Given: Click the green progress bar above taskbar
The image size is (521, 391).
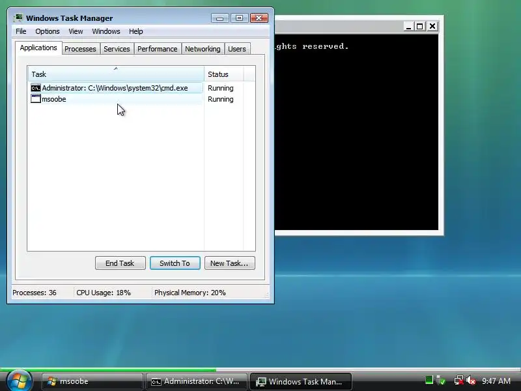Looking at the screenshot, I should 108,369.
